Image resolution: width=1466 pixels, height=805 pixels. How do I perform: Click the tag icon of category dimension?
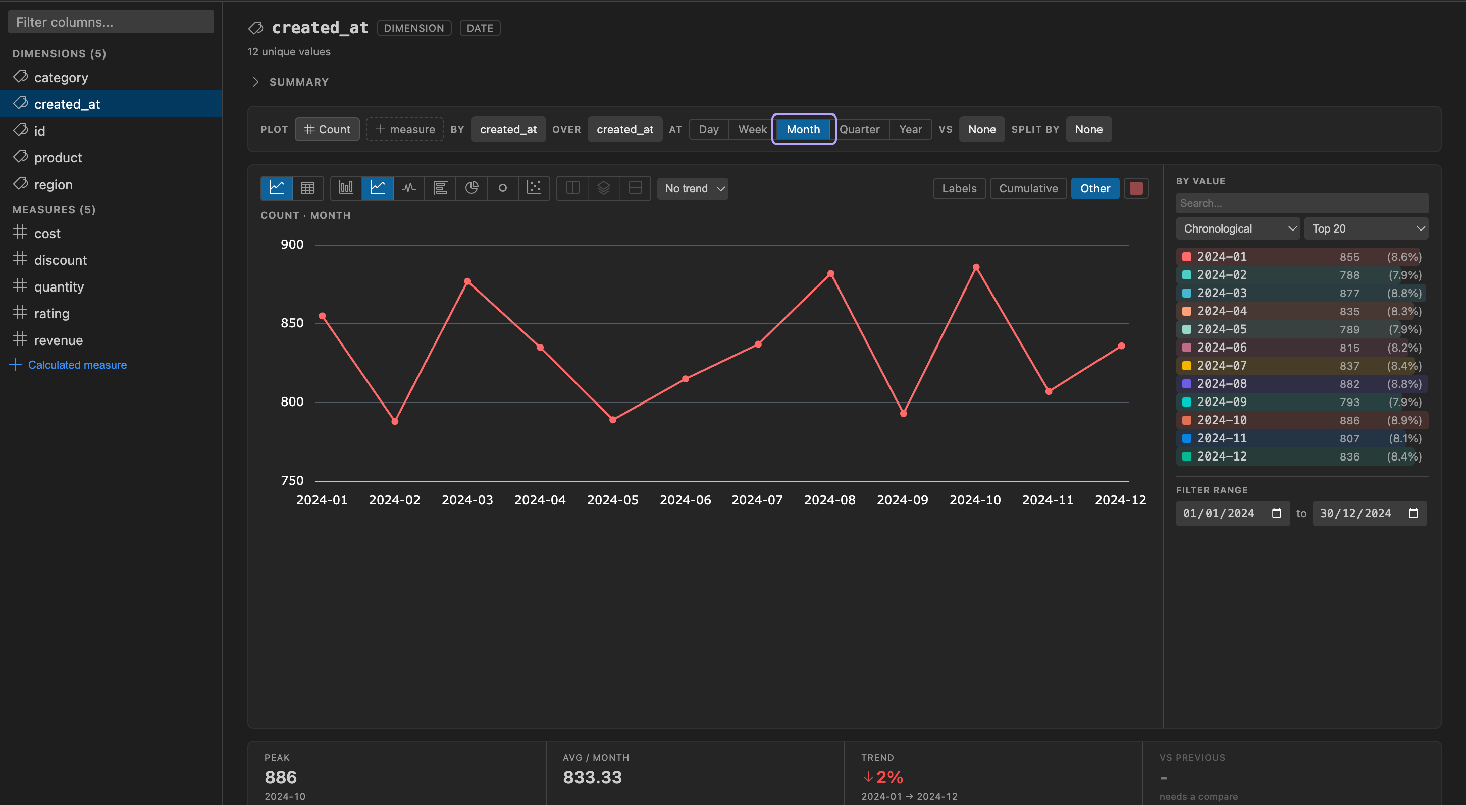pyautogui.click(x=21, y=76)
